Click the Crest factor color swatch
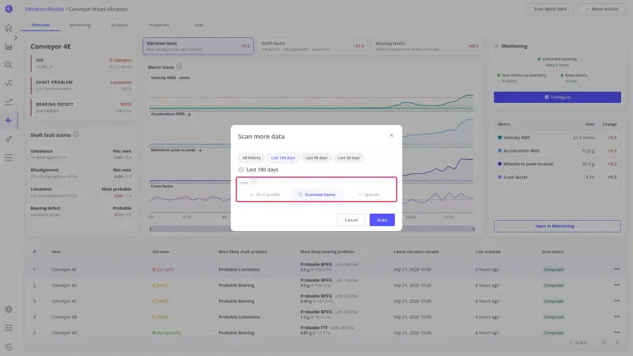The width and height of the screenshot is (633, 356). coord(500,177)
